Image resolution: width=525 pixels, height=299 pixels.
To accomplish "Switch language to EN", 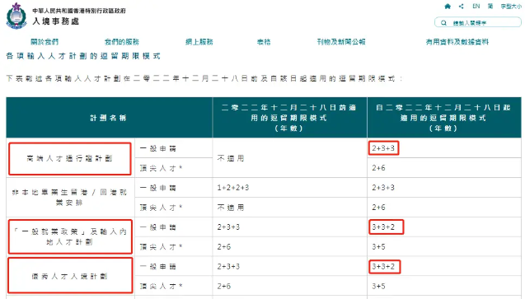I will tap(476, 6).
